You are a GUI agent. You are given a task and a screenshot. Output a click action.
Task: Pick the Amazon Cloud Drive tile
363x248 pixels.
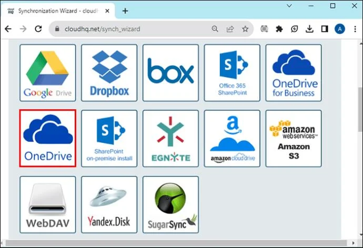pos(232,138)
